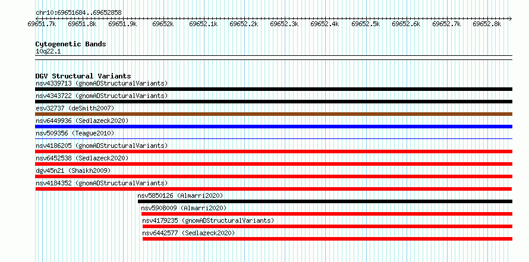Open variant nsv5908009 (Almarri2020) label
The image size is (529, 262).
pyautogui.click(x=184, y=208)
